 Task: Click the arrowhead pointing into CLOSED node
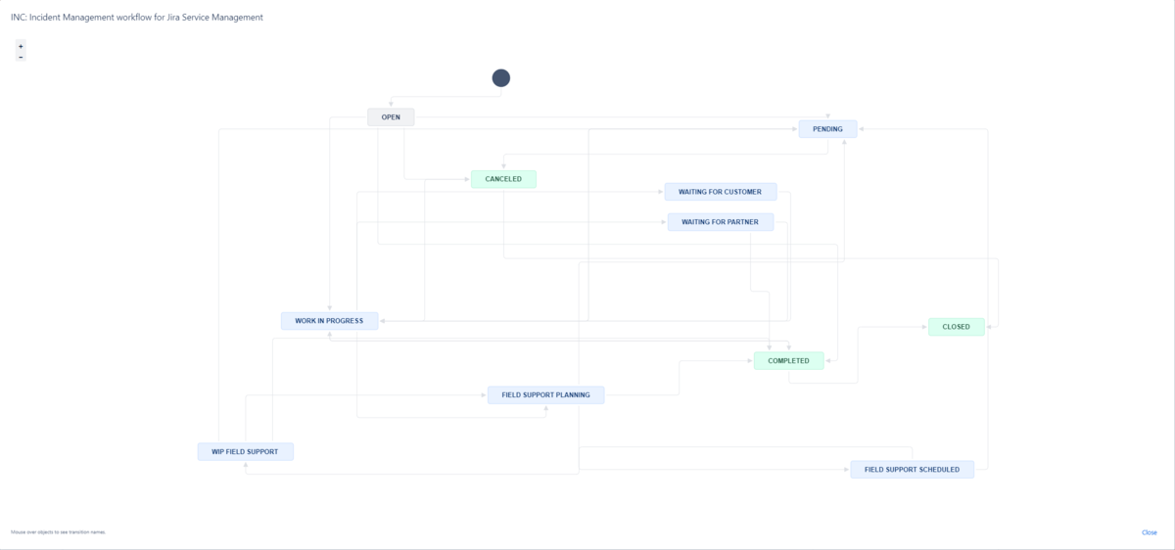coord(924,327)
